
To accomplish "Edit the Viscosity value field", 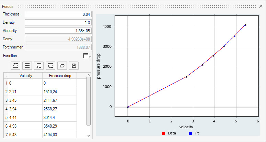I will [x=58, y=31].
